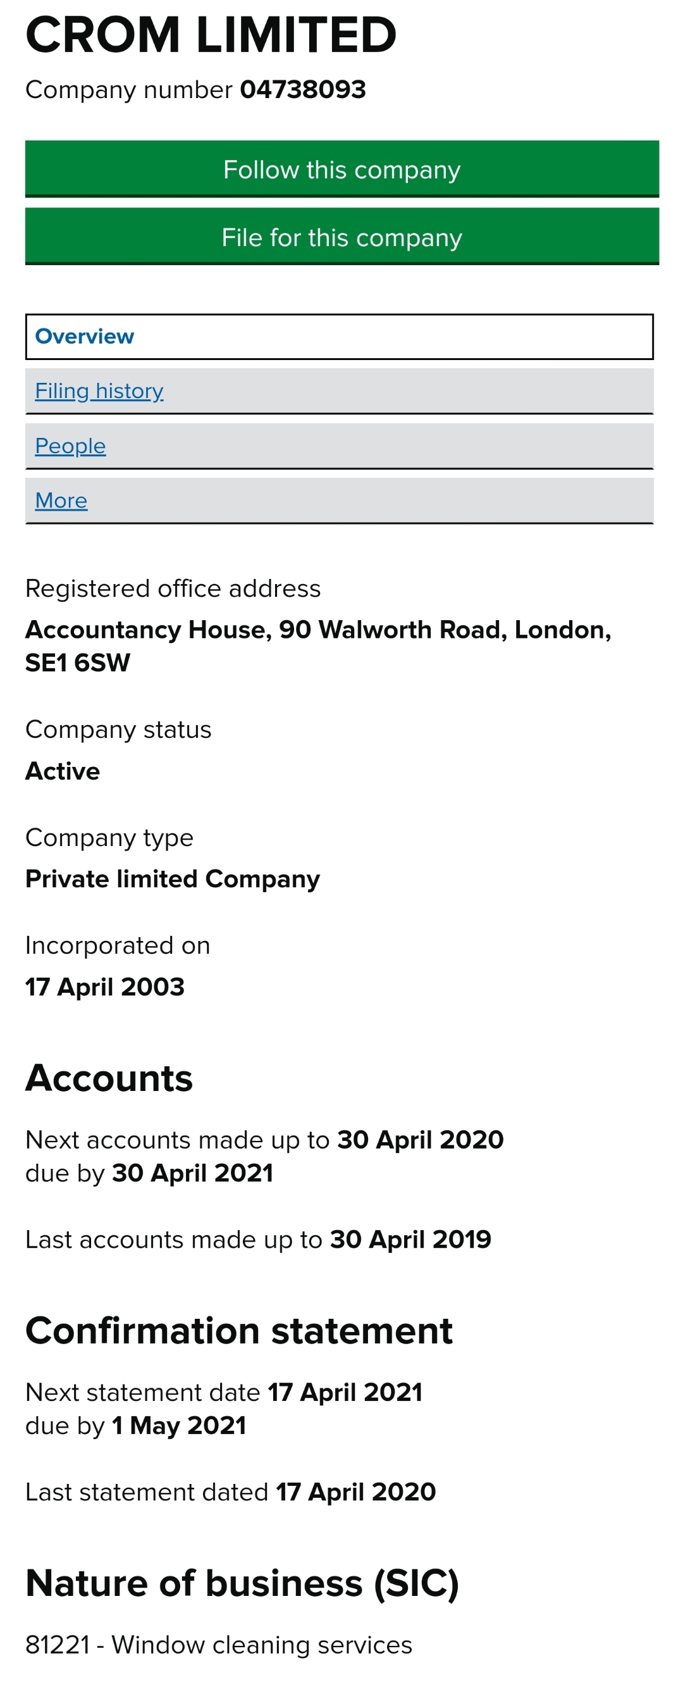The height and width of the screenshot is (1682, 683).
Task: Click the SE1 6SW postcode line
Action: click(x=78, y=663)
